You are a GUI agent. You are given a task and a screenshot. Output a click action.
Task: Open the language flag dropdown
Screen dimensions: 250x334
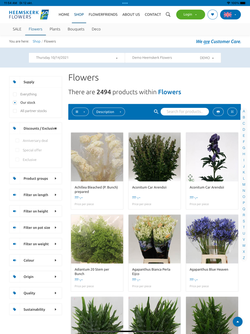click(x=230, y=15)
